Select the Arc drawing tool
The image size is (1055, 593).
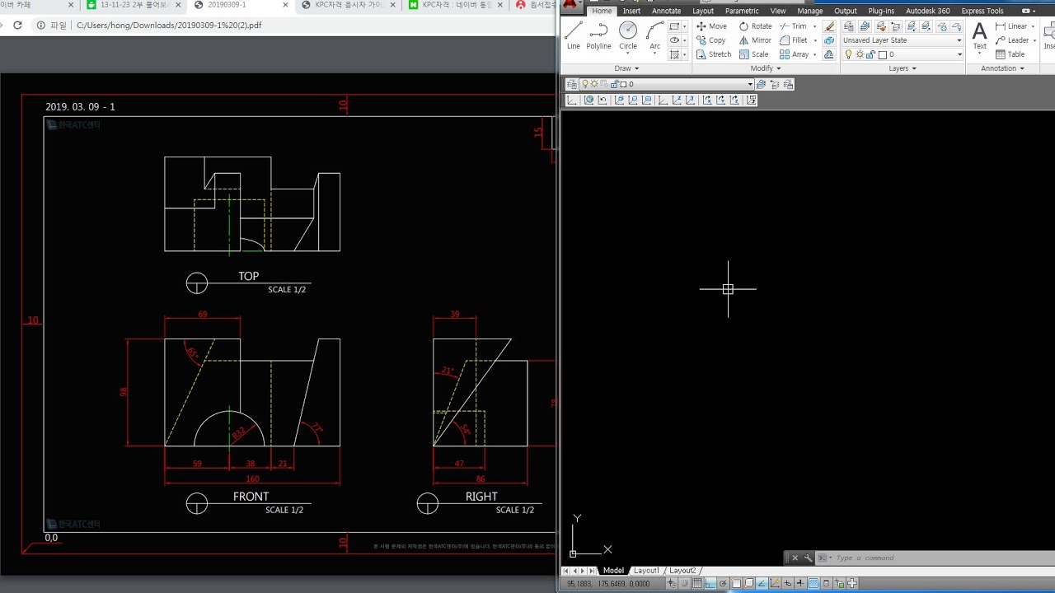[x=654, y=36]
